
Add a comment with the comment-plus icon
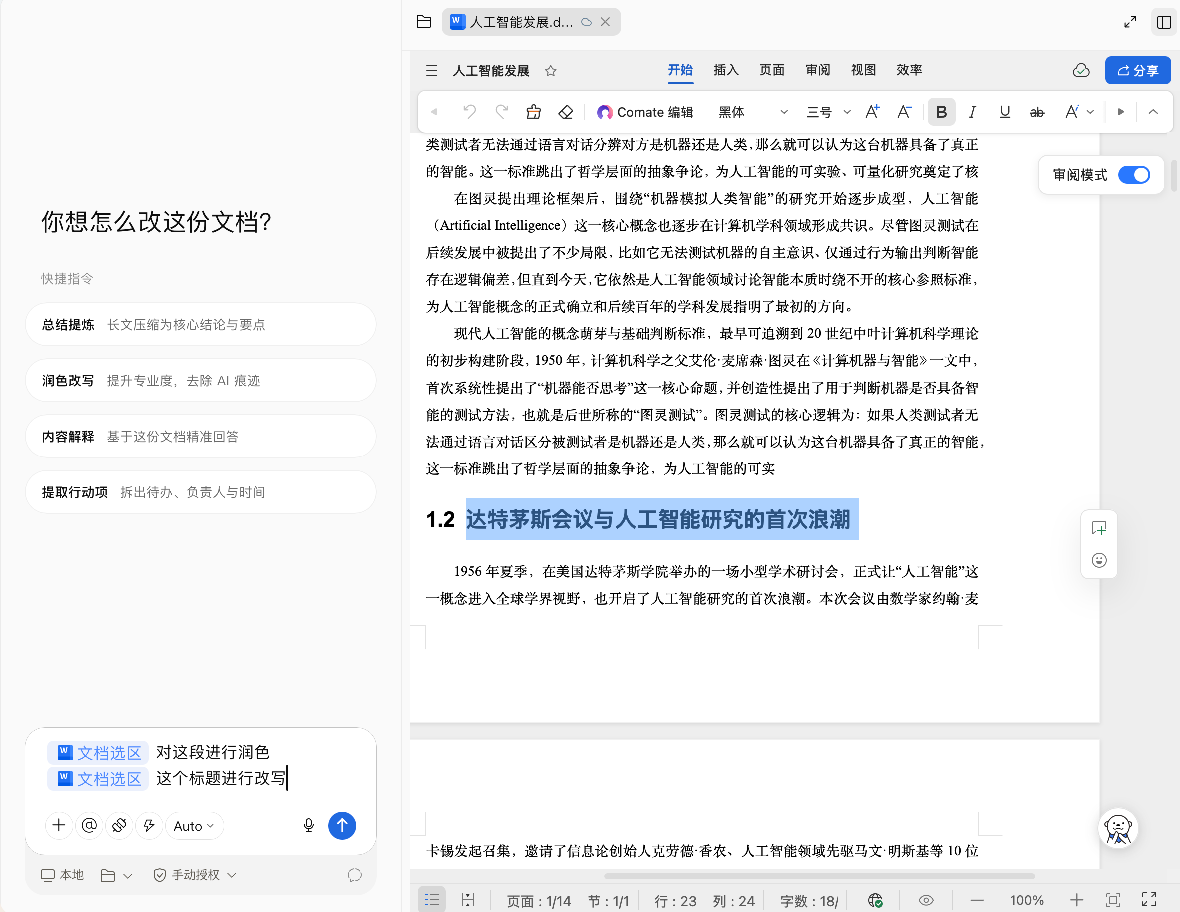click(x=1099, y=528)
